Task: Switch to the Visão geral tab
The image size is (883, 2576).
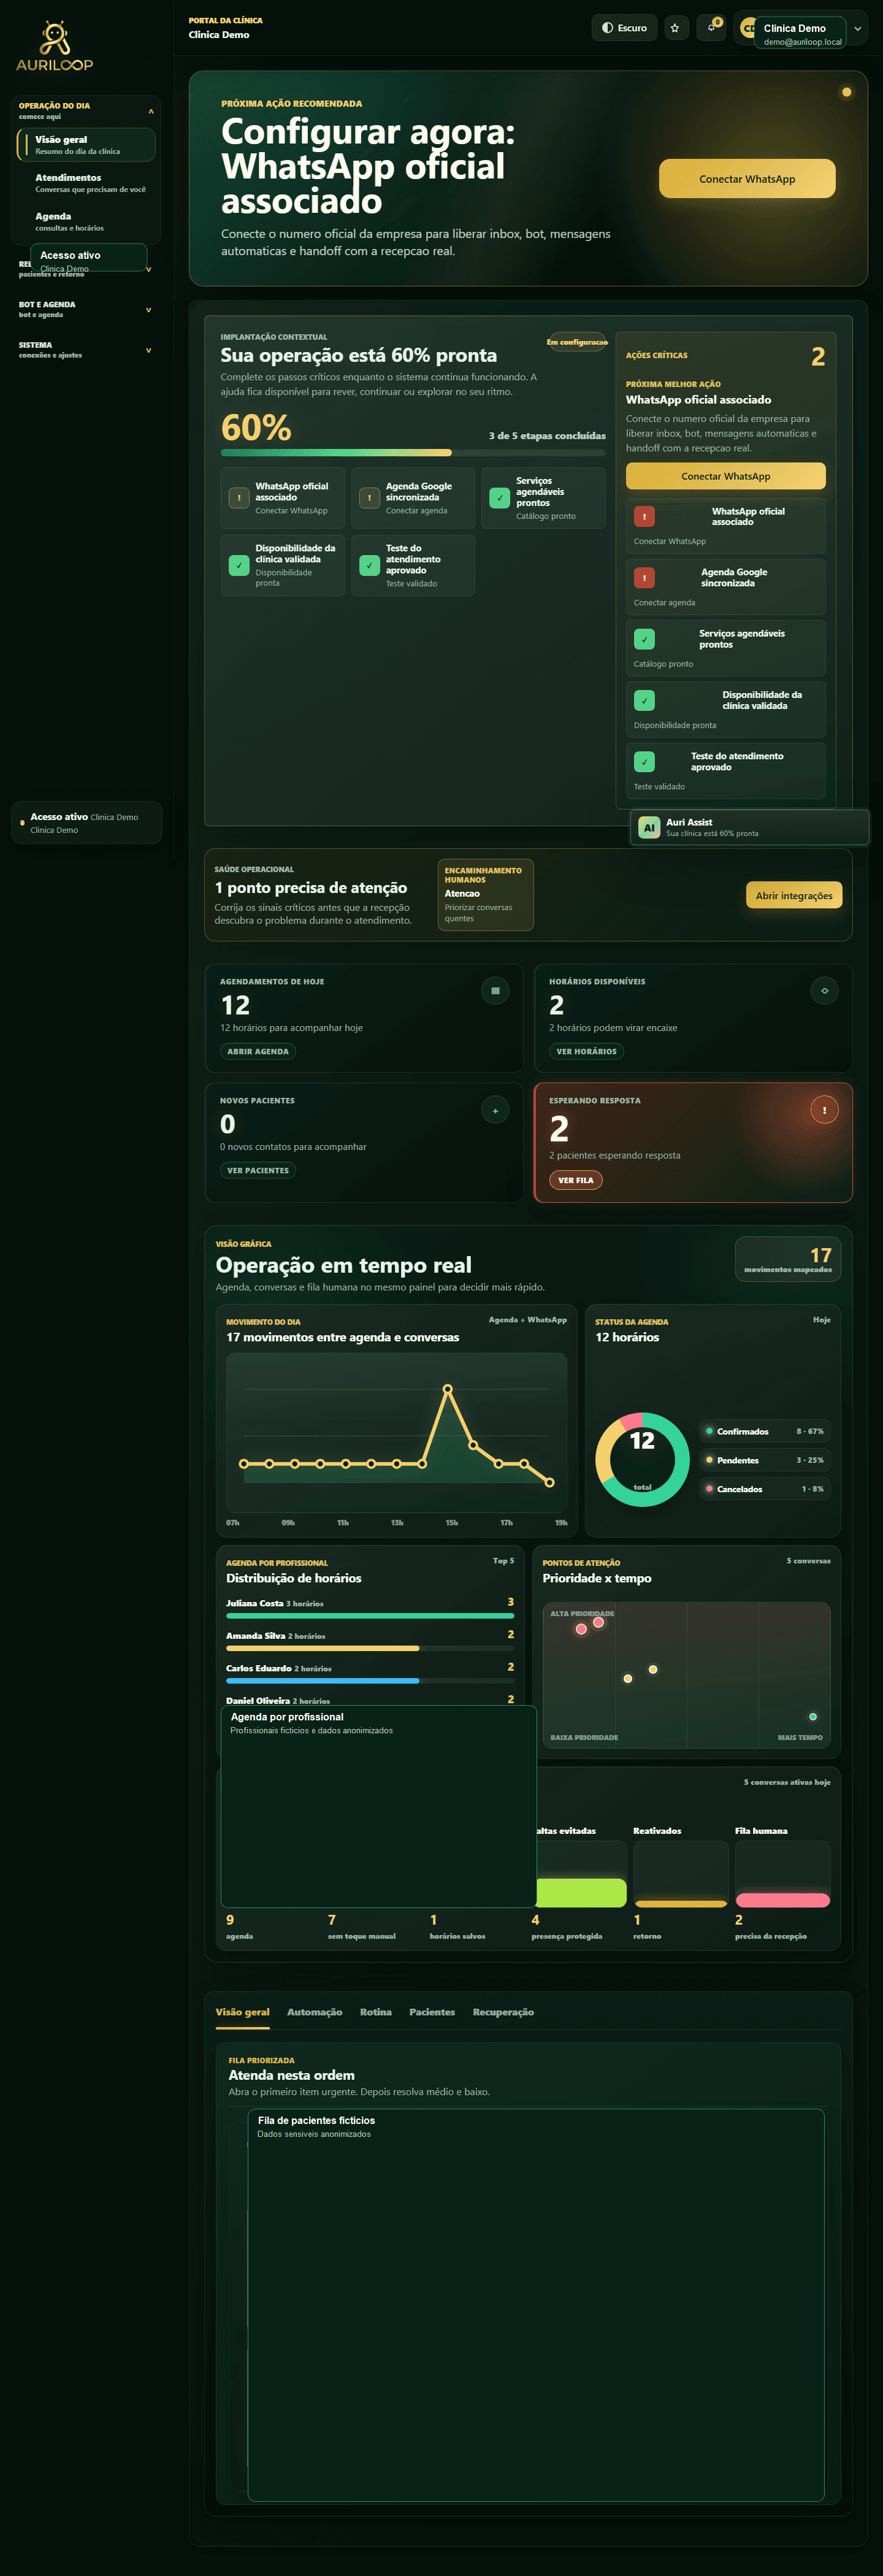Action: point(242,2012)
